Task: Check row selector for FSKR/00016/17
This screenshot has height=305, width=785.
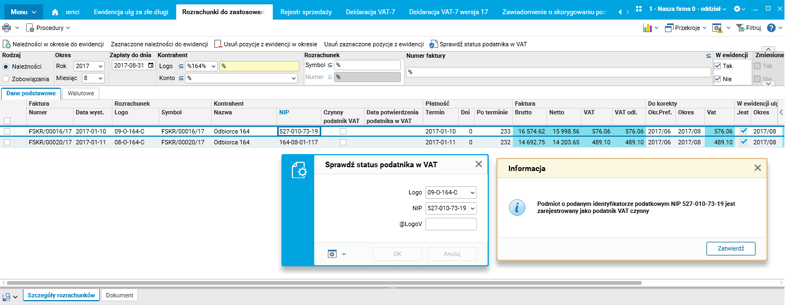Action: point(7,131)
